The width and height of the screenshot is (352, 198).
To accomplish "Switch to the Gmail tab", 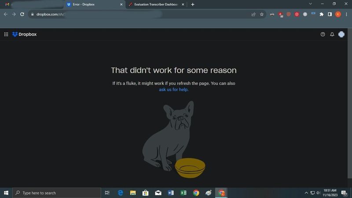I will pyautogui.click(x=34, y=4).
